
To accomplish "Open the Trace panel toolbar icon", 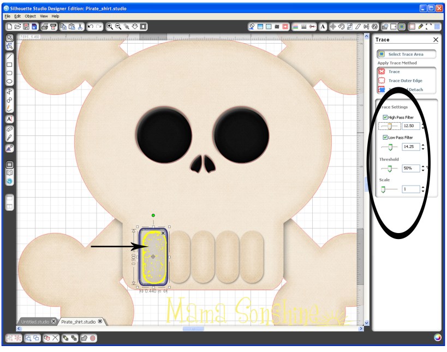I will pyautogui.click(x=286, y=26).
